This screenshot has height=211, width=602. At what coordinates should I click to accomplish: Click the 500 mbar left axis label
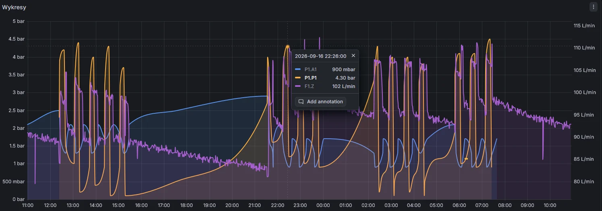pos(15,182)
